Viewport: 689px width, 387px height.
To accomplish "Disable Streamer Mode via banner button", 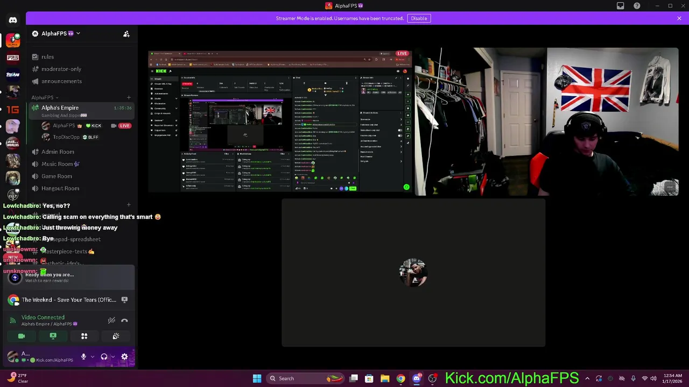I will [x=419, y=18].
